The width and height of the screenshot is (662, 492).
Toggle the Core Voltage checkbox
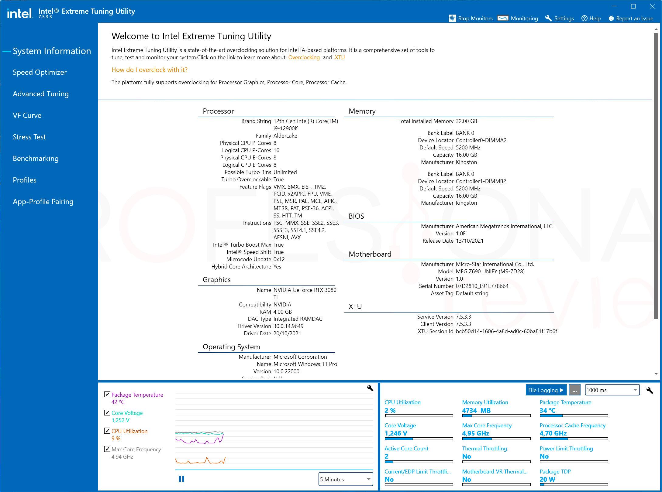pyautogui.click(x=107, y=412)
